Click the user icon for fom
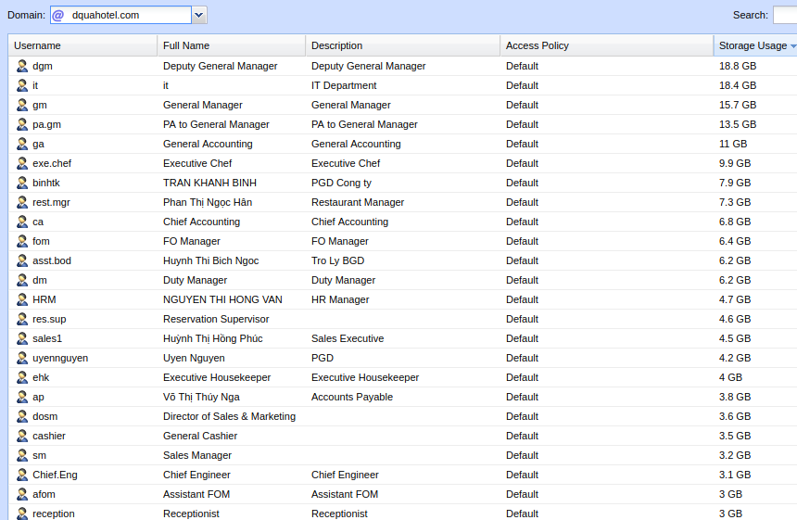The width and height of the screenshot is (797, 520). (22, 241)
